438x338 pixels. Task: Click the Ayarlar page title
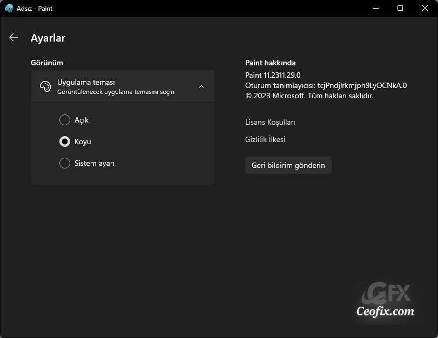48,38
